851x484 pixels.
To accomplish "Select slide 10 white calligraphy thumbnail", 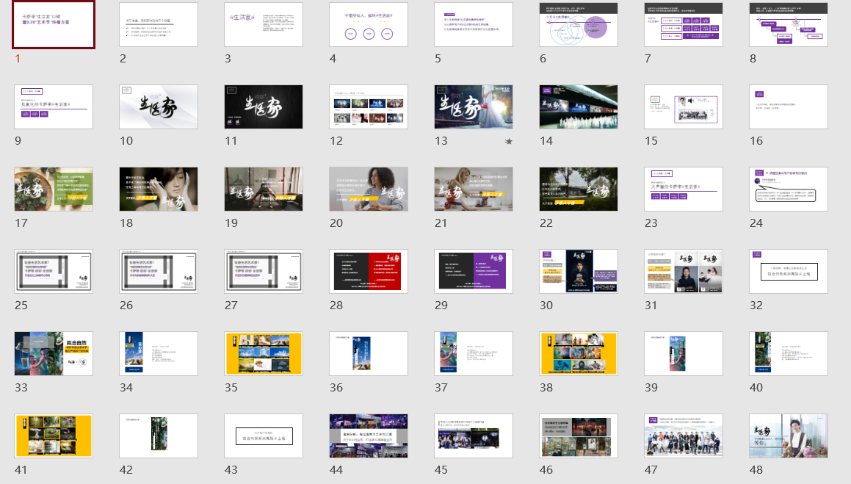I will point(159,107).
